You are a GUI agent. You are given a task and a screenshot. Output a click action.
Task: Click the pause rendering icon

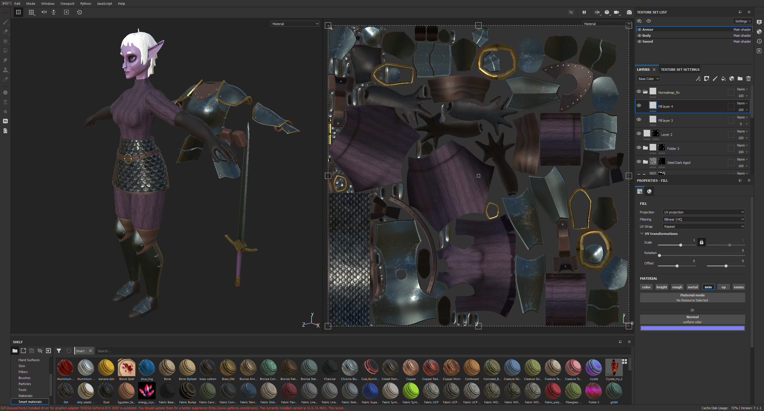coord(584,12)
